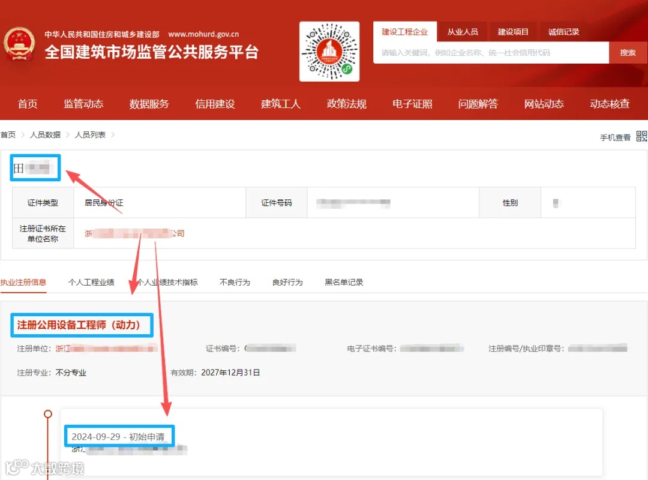Click the 证件号码 label cell
This screenshot has height=480, width=648.
[x=277, y=203]
